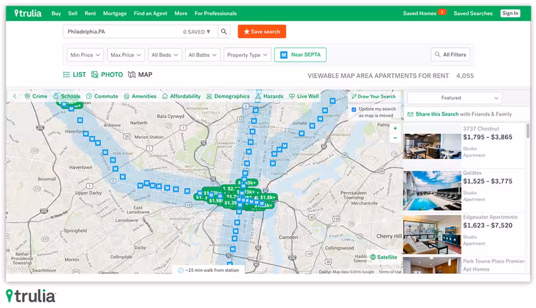Collapse overlay bar with left chevron

15,97
